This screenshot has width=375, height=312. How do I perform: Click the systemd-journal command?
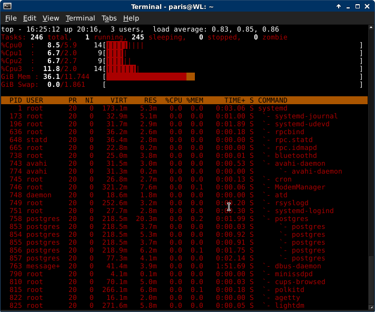pos(306,116)
